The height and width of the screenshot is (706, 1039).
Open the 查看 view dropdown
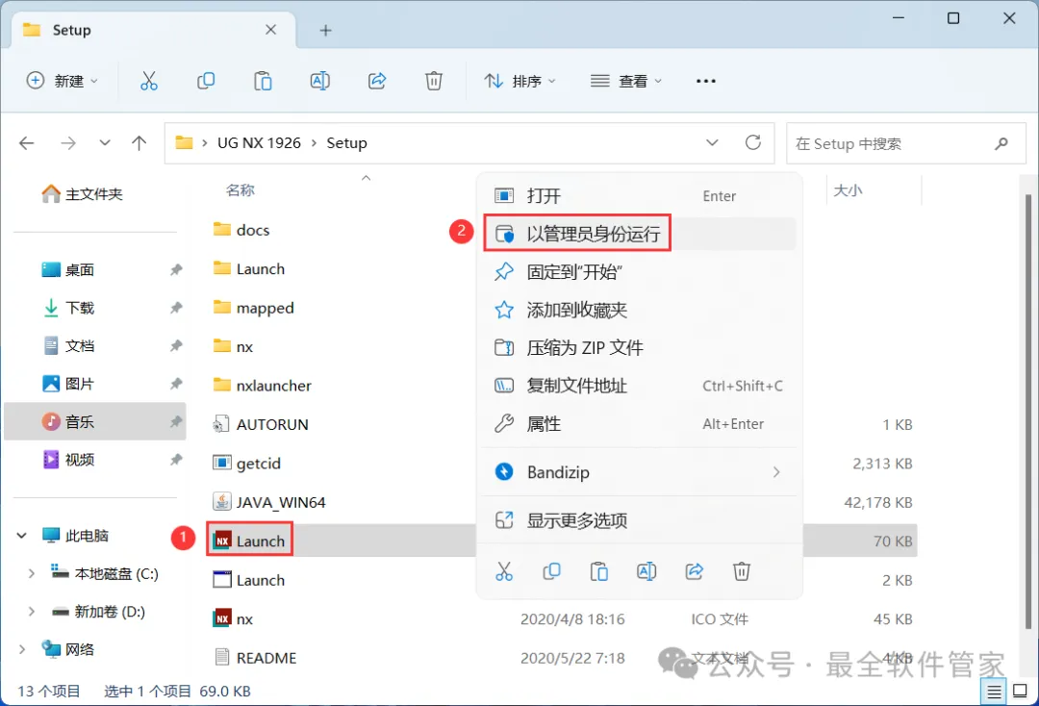coord(625,81)
